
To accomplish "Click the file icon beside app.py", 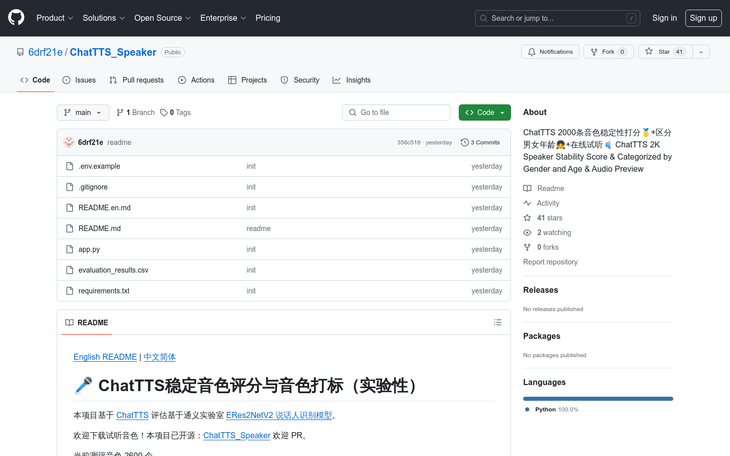I will coord(70,249).
